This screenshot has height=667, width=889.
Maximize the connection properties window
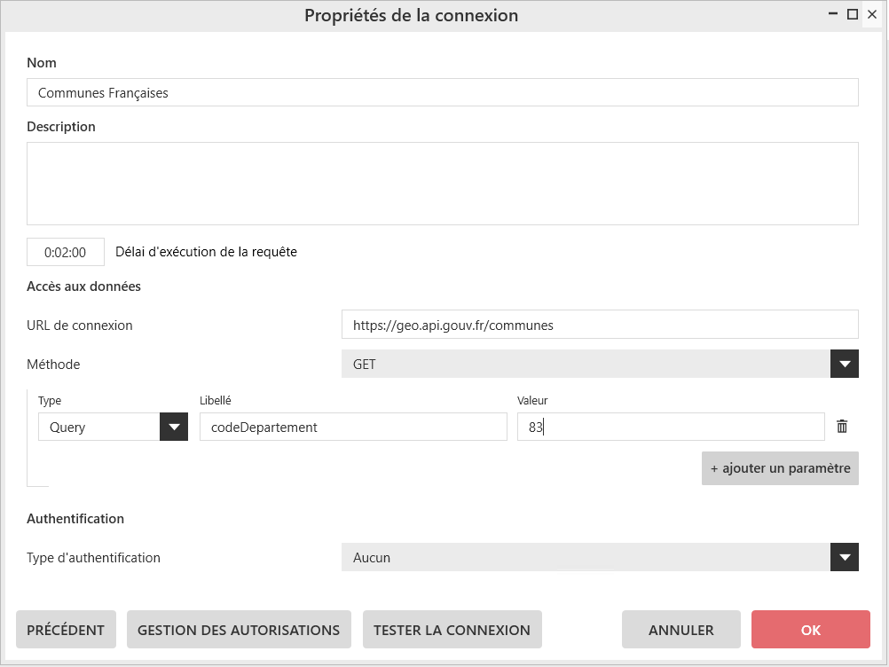tap(853, 15)
